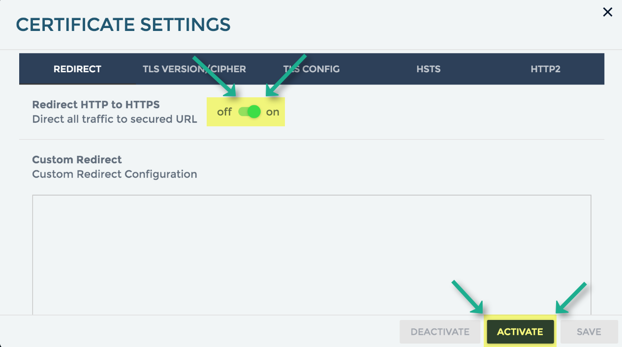Viewport: 622px width, 347px height.
Task: Click the "Direct all traffic to secured URL" text
Action: tap(115, 119)
